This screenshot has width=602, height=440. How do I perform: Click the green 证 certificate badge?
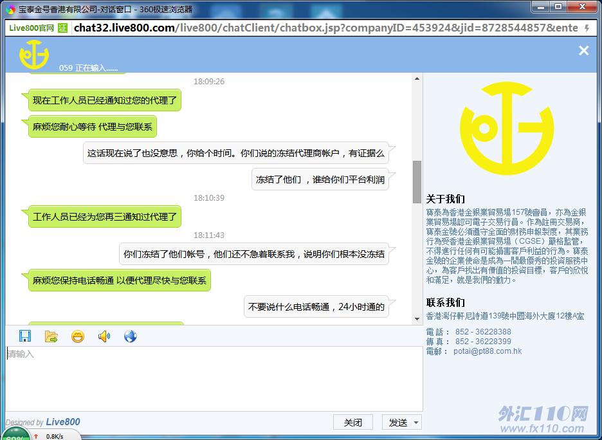click(x=62, y=28)
